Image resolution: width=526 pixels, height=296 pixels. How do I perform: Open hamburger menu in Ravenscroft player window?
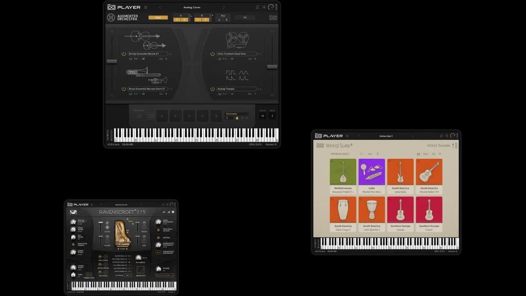[92, 205]
